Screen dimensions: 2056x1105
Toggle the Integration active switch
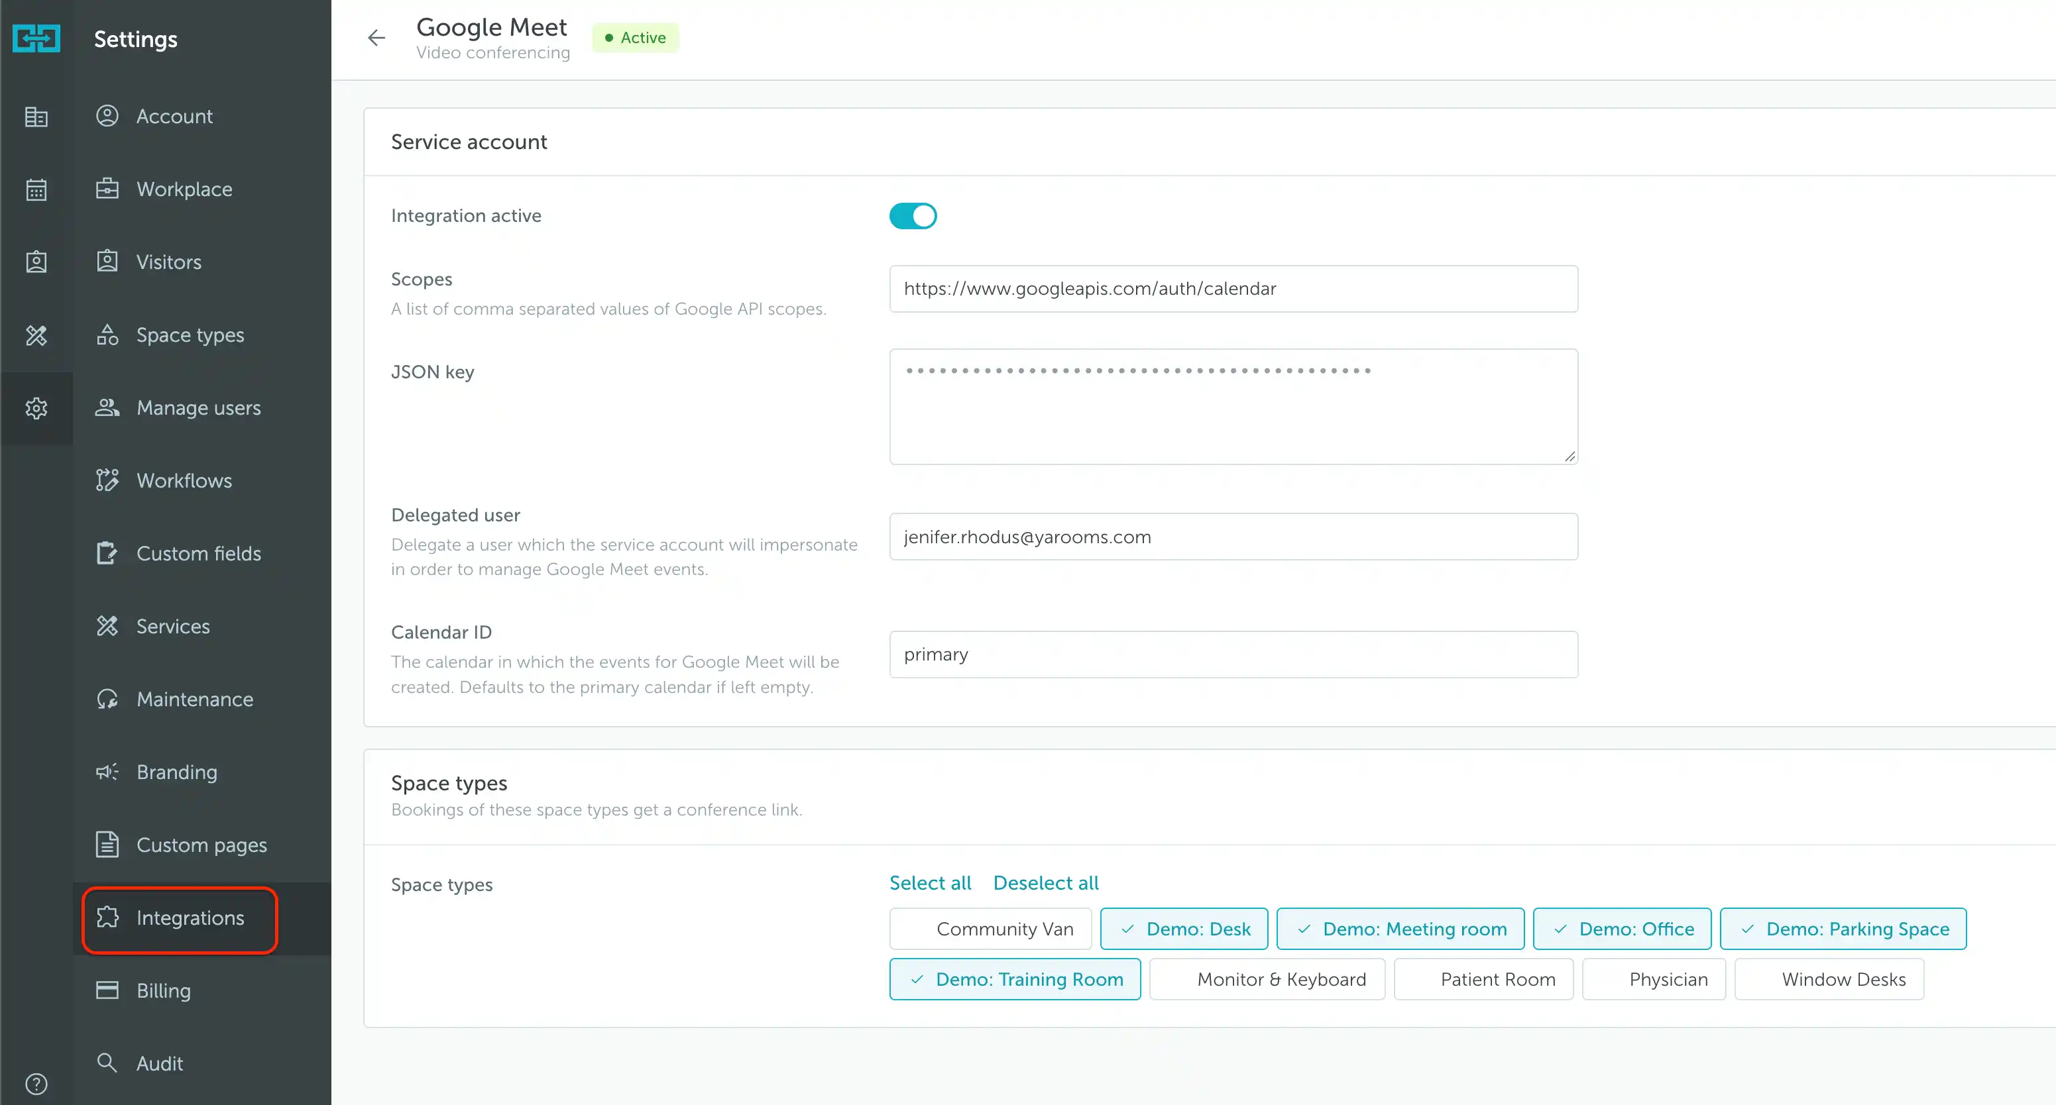912,215
